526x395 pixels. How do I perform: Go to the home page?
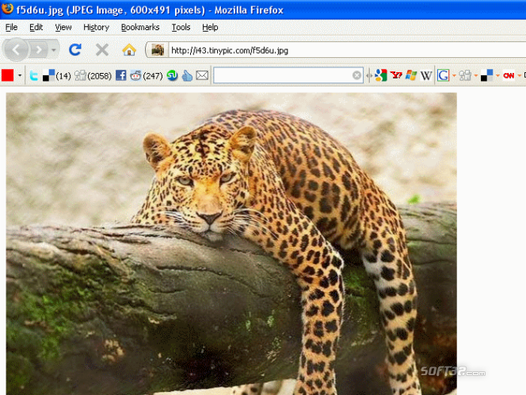(x=129, y=50)
